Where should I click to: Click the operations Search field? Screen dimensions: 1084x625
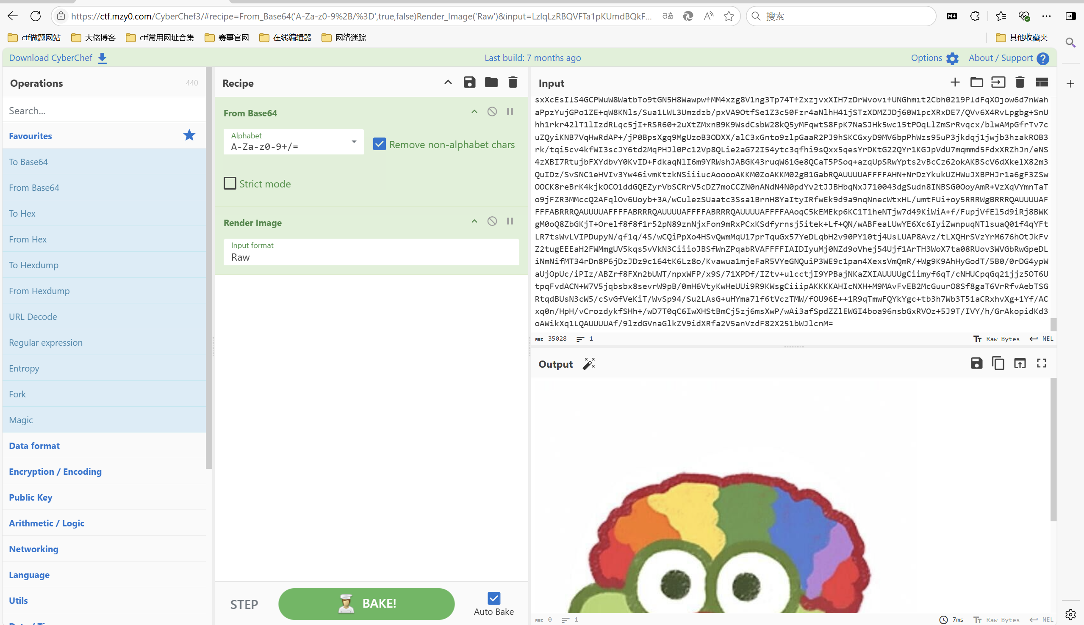click(104, 110)
